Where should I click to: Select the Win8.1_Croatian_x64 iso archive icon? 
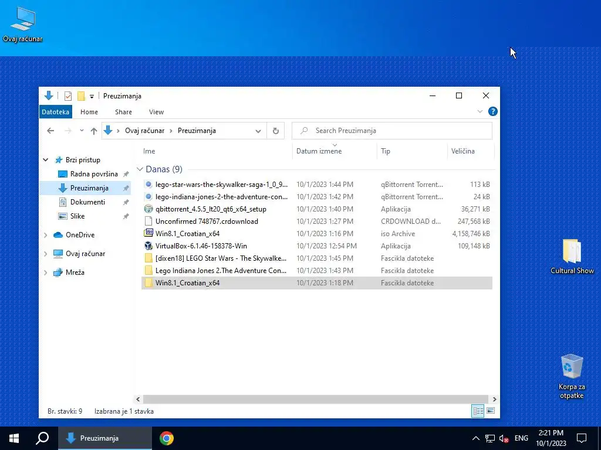(148, 233)
